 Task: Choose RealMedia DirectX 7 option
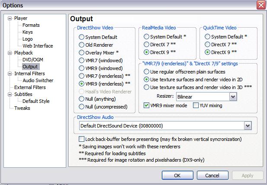(146, 45)
